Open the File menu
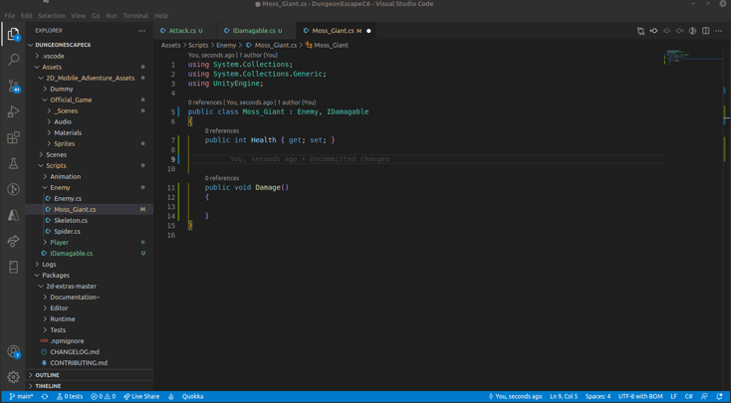Image resolution: width=731 pixels, height=403 pixels. [9, 15]
